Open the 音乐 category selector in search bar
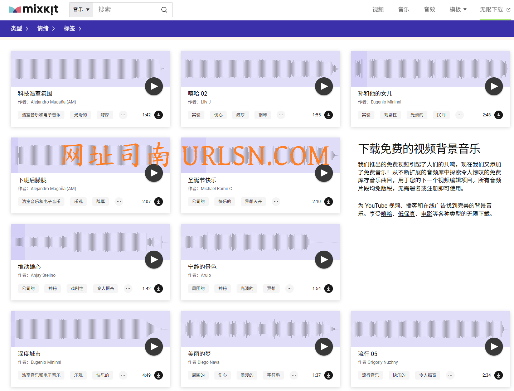The width and height of the screenshot is (514, 391). click(x=81, y=10)
